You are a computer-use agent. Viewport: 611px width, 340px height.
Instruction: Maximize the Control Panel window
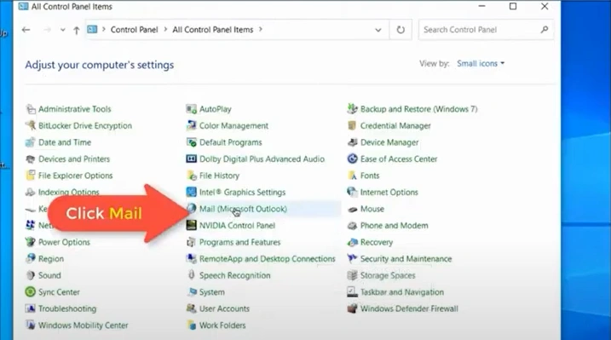pyautogui.click(x=513, y=6)
